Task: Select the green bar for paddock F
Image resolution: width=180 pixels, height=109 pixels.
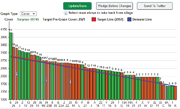Action: (x=82, y=82)
